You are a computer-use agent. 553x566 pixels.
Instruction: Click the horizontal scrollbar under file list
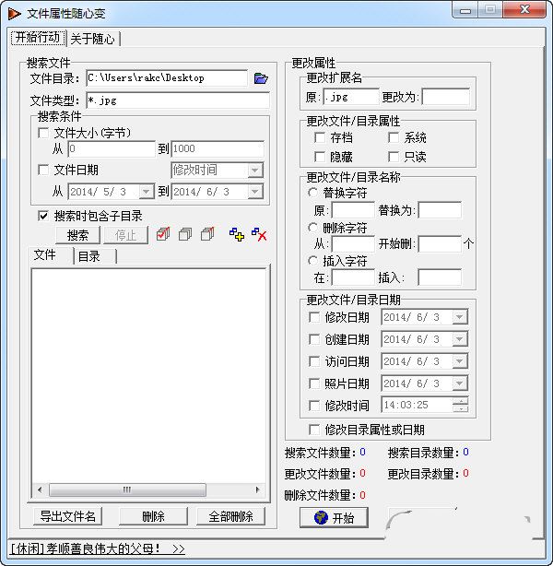pos(126,489)
